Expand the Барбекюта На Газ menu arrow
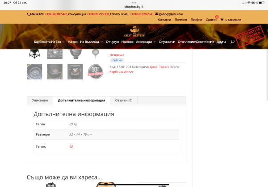This screenshot has height=187, width=268. 63,42
